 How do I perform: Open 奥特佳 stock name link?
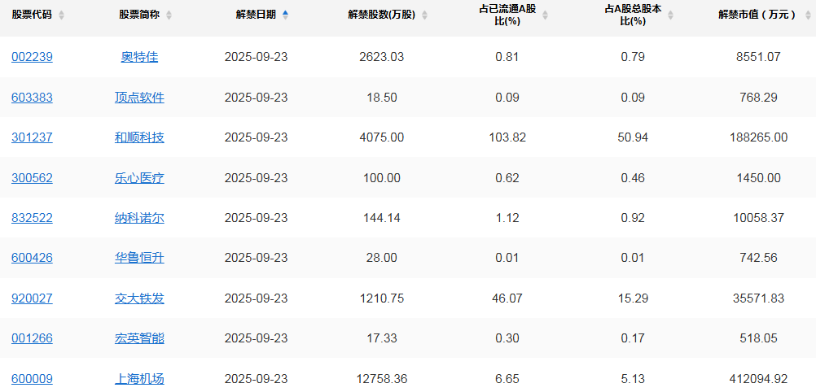(x=139, y=57)
